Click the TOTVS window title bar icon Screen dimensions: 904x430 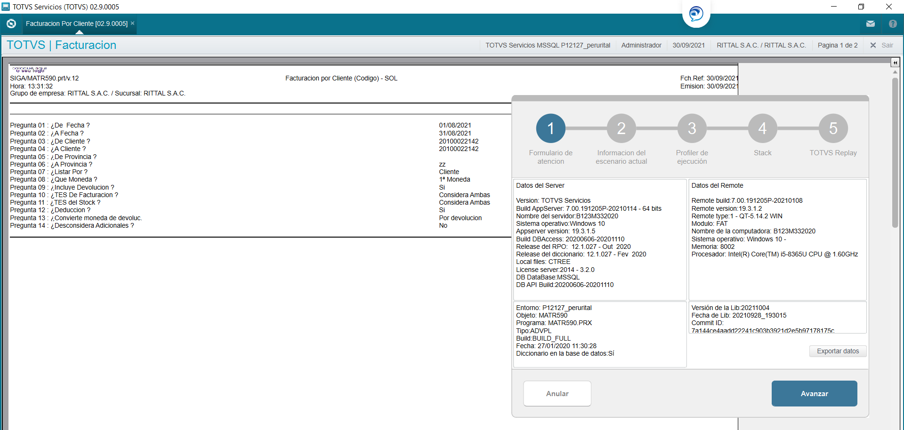pos(6,7)
